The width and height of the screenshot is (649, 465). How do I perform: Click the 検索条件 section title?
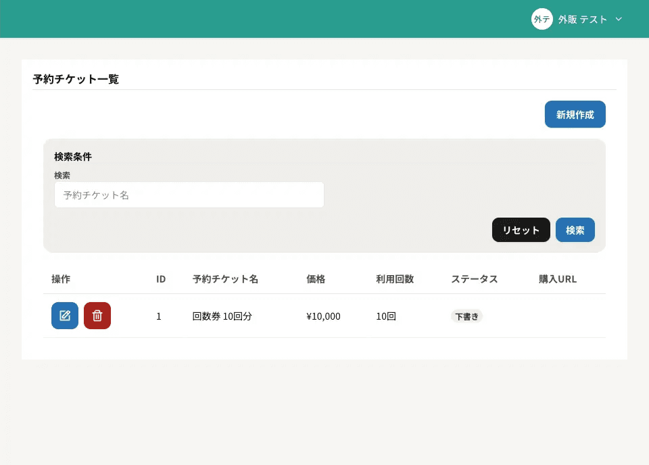click(x=73, y=157)
